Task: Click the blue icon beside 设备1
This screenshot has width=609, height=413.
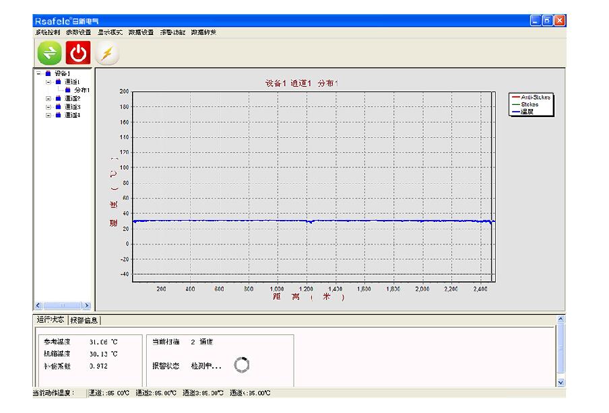Action: pyautogui.click(x=48, y=73)
